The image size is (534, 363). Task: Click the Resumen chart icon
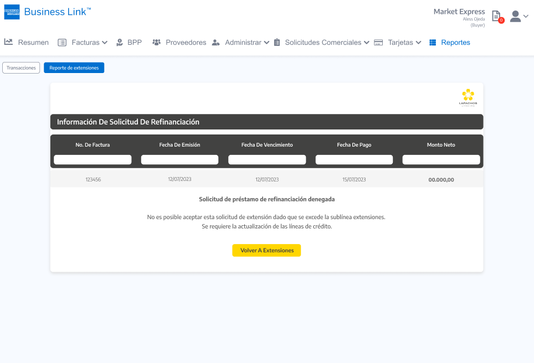tap(8, 42)
